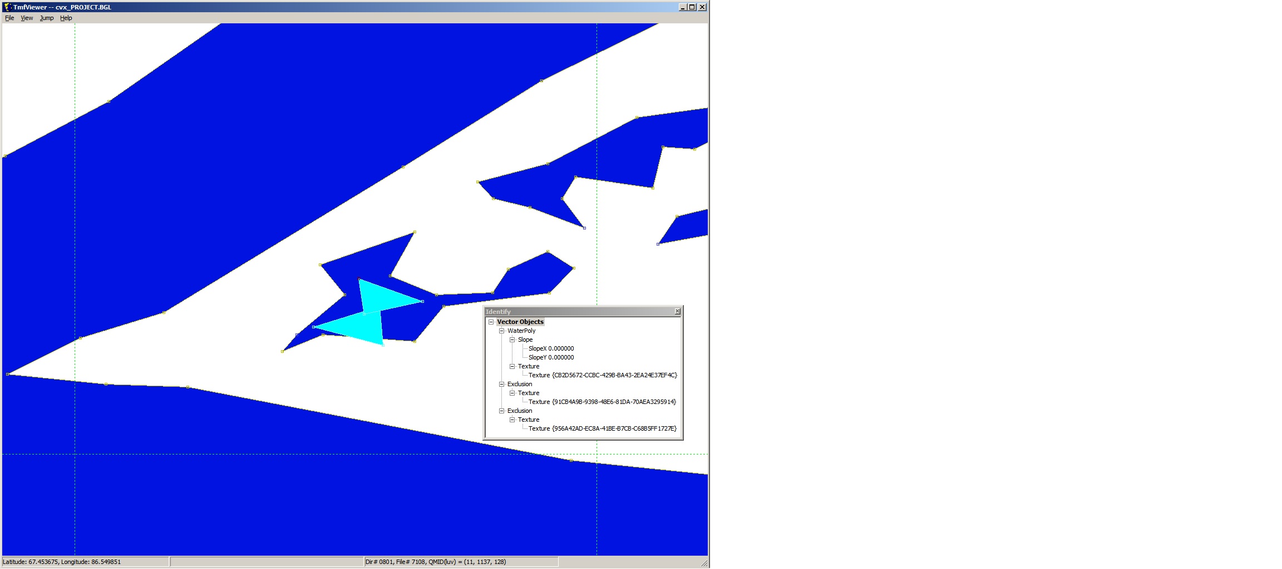Collapse the WaterPoly tree node
Screen dimensions: 1282x569
(501, 331)
